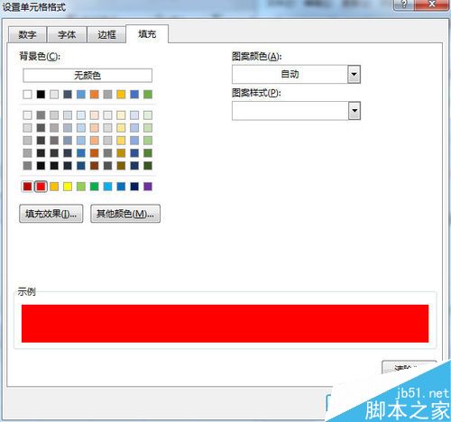Choose the lightest orange tint swatch
The image size is (451, 422).
pos(95,115)
